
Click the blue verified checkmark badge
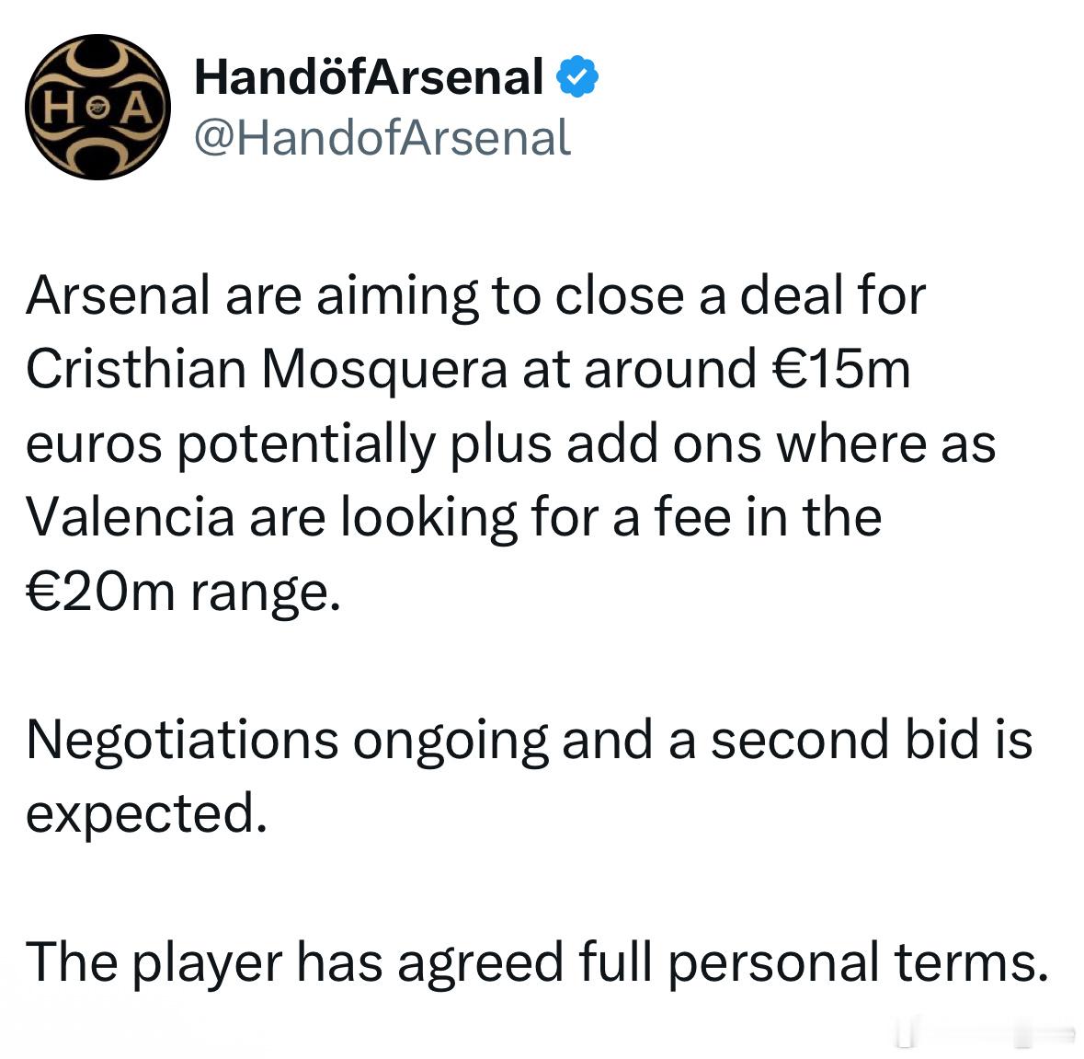(x=577, y=76)
